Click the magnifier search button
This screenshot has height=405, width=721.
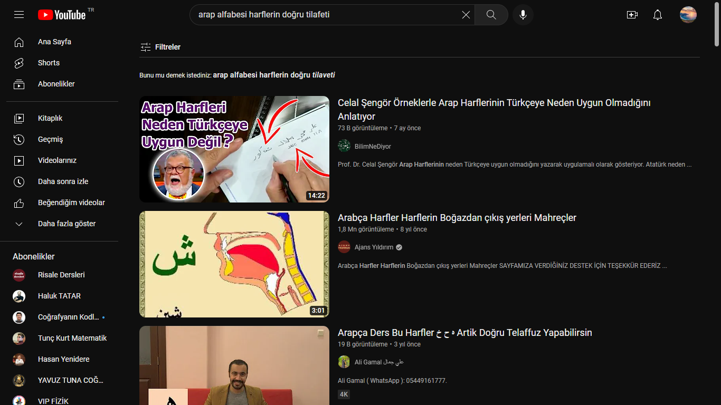coord(491,15)
